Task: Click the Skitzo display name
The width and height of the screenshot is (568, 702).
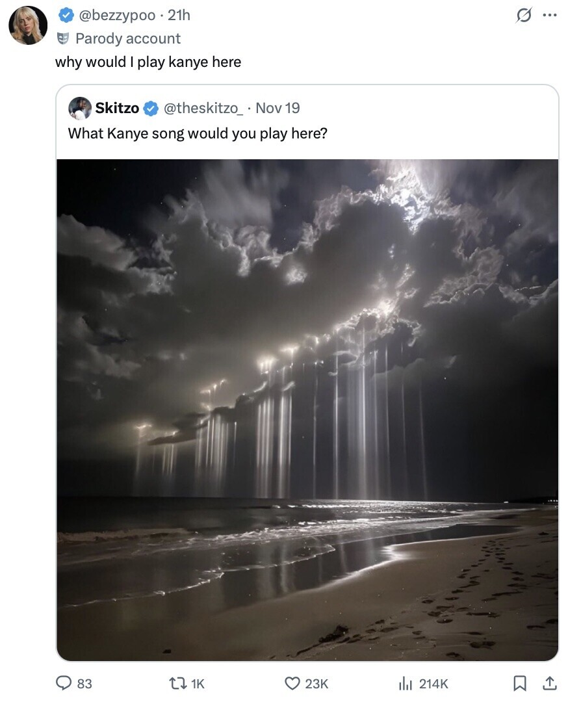Action: pyautogui.click(x=117, y=109)
